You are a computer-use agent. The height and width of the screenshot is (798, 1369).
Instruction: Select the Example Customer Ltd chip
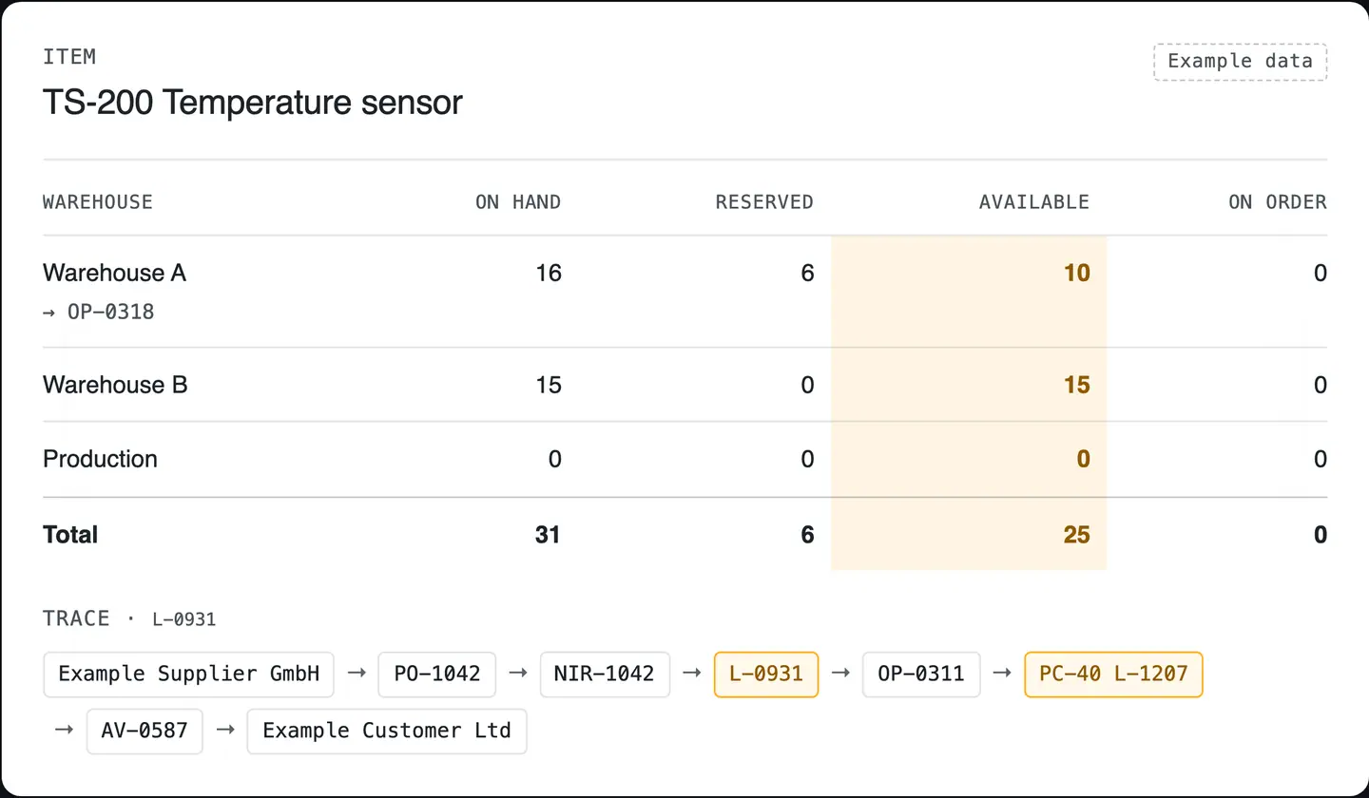(x=387, y=731)
